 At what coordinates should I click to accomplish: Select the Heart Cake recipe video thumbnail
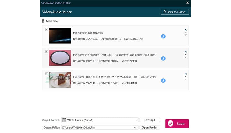[60, 58]
